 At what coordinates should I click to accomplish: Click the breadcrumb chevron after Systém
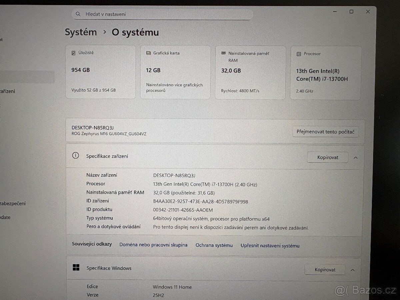coord(104,32)
